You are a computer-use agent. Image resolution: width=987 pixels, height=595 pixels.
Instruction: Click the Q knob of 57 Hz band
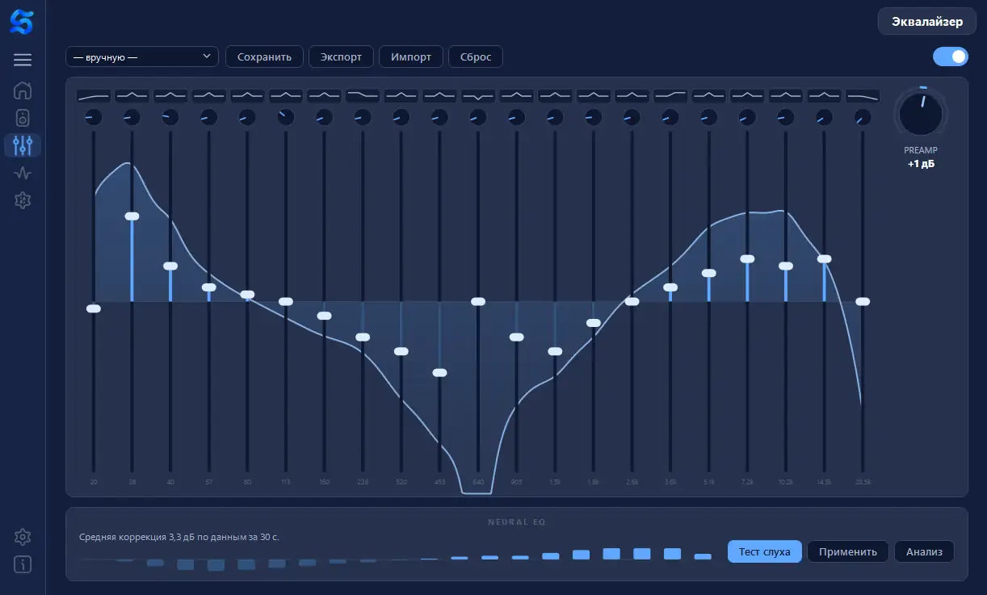pyautogui.click(x=209, y=118)
